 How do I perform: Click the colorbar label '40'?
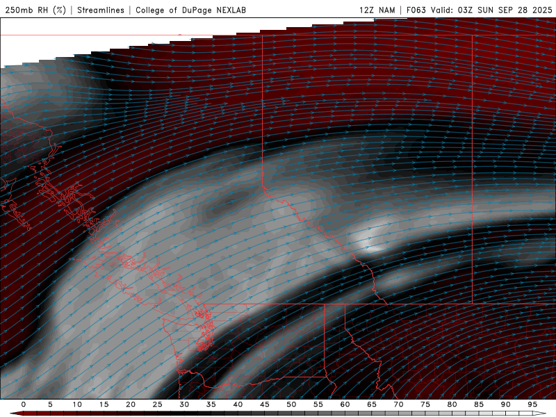pos(238,404)
